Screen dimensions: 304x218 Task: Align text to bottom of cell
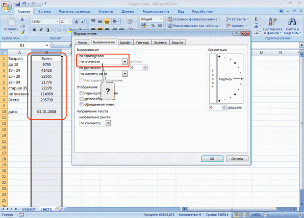(x=107, y=21)
